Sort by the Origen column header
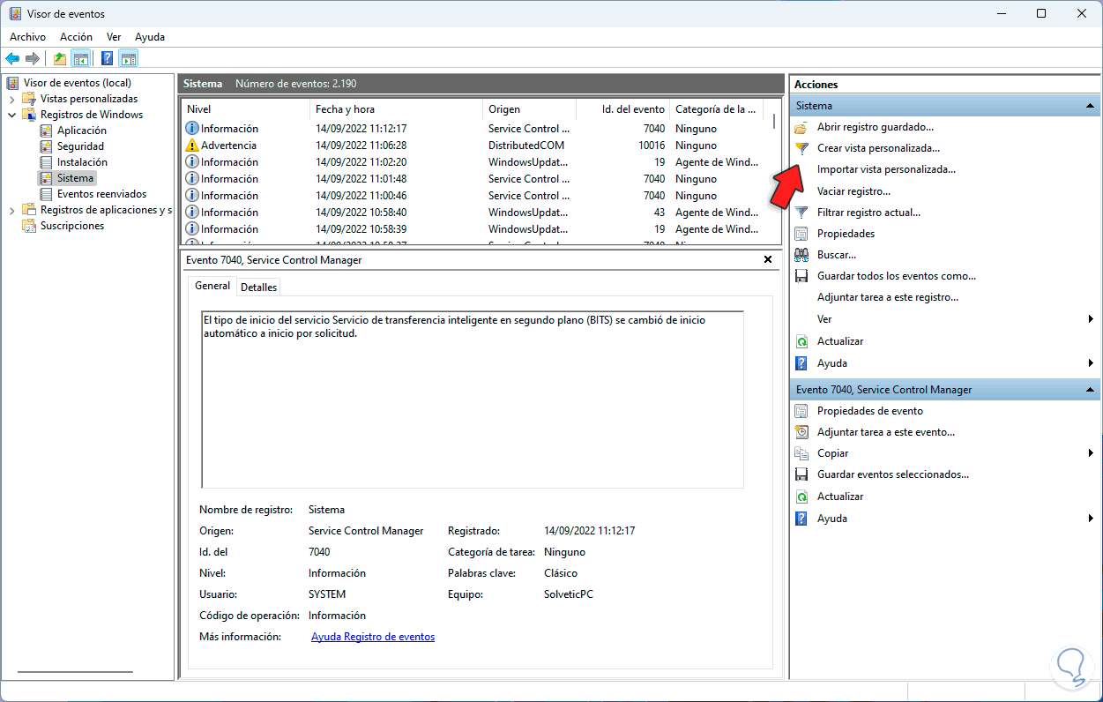This screenshot has width=1103, height=702. click(x=529, y=109)
